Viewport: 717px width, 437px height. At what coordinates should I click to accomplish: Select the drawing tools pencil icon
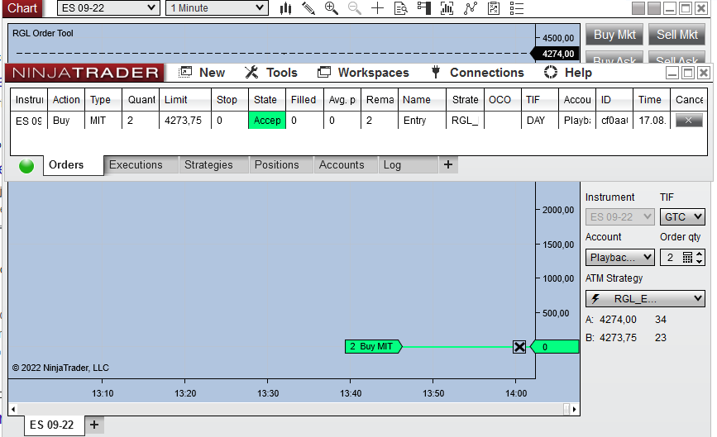[x=308, y=8]
